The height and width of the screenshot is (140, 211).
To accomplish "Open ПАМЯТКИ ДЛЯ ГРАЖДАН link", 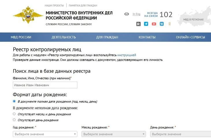I will point(83,5).
